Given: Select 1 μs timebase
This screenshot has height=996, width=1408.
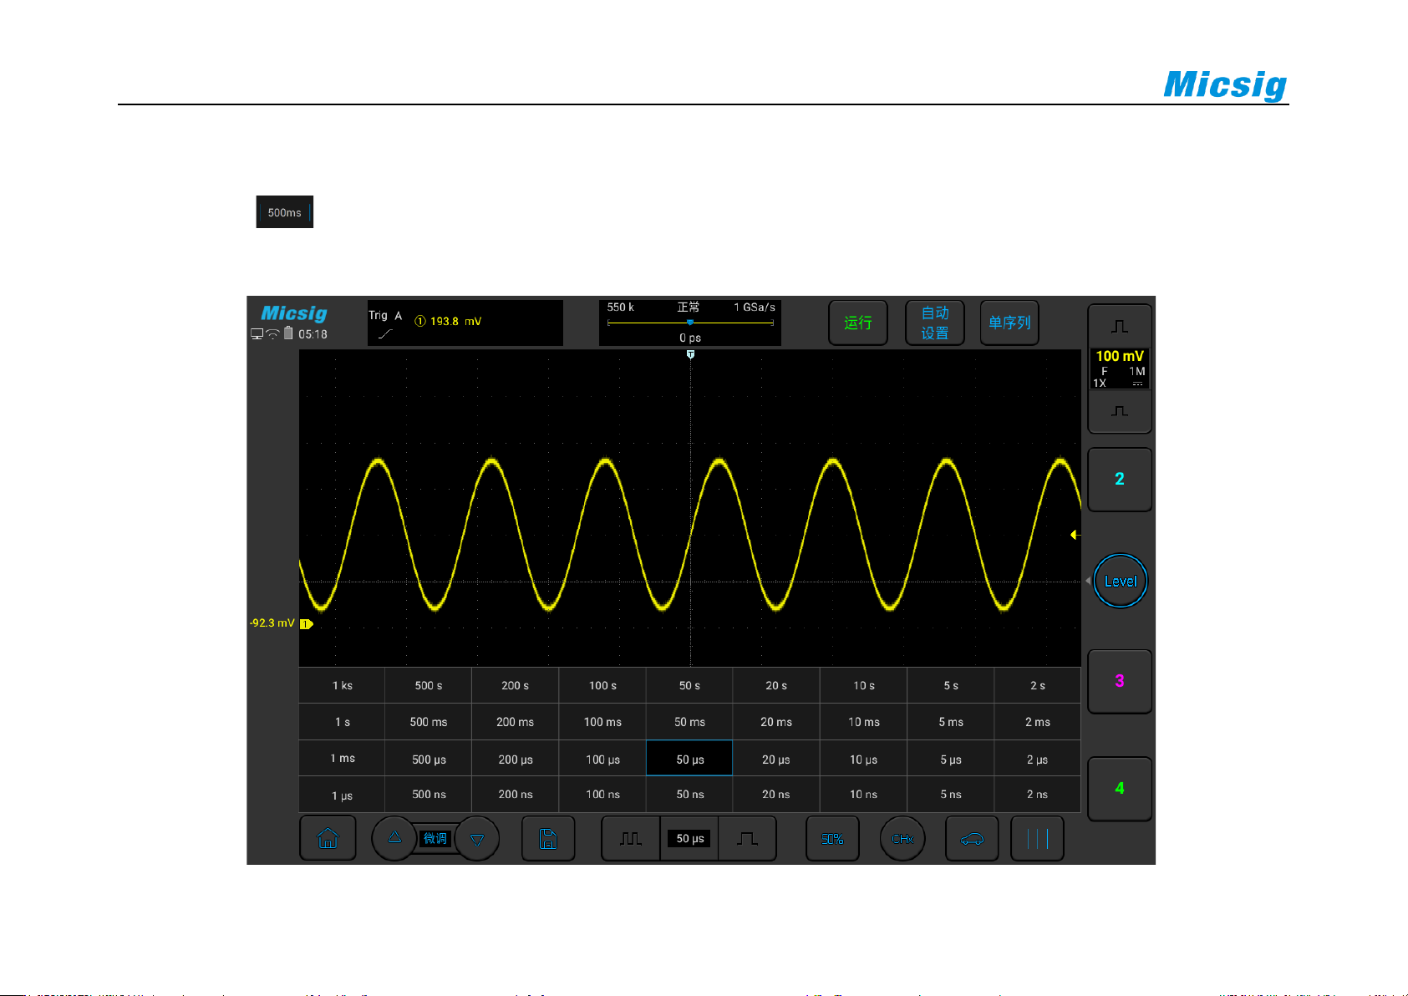Looking at the screenshot, I should [342, 795].
